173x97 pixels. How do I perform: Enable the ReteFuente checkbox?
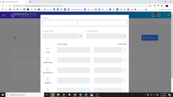coord(48,59)
